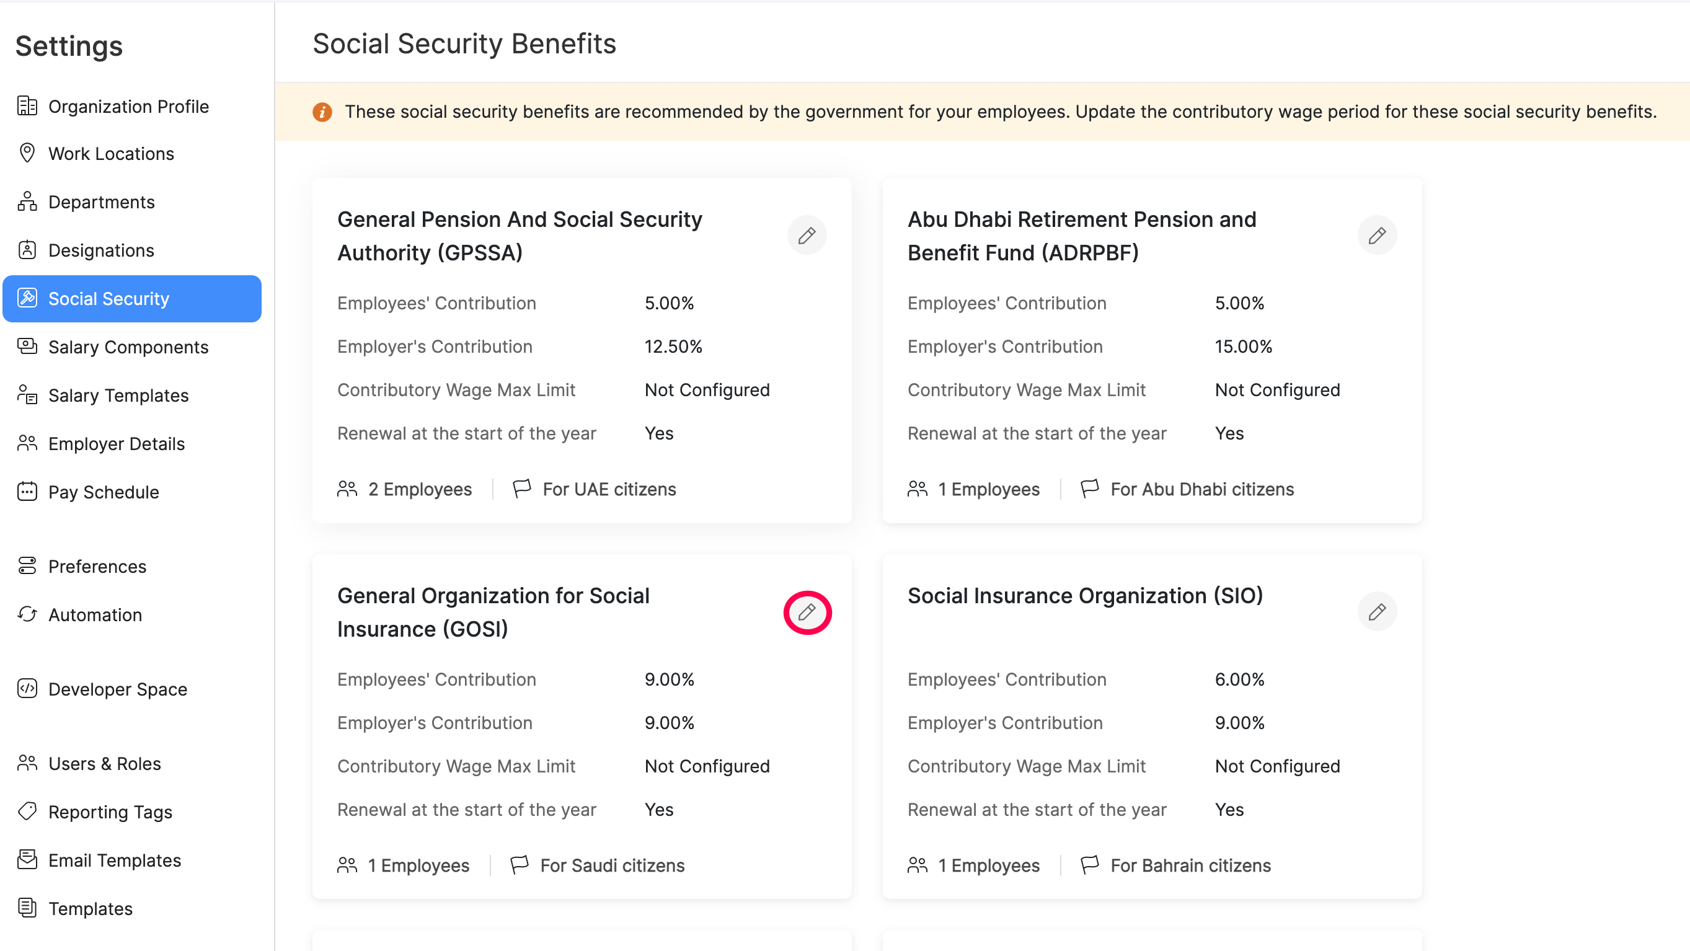Open Work Locations settings
This screenshot has width=1690, height=951.
click(110, 153)
